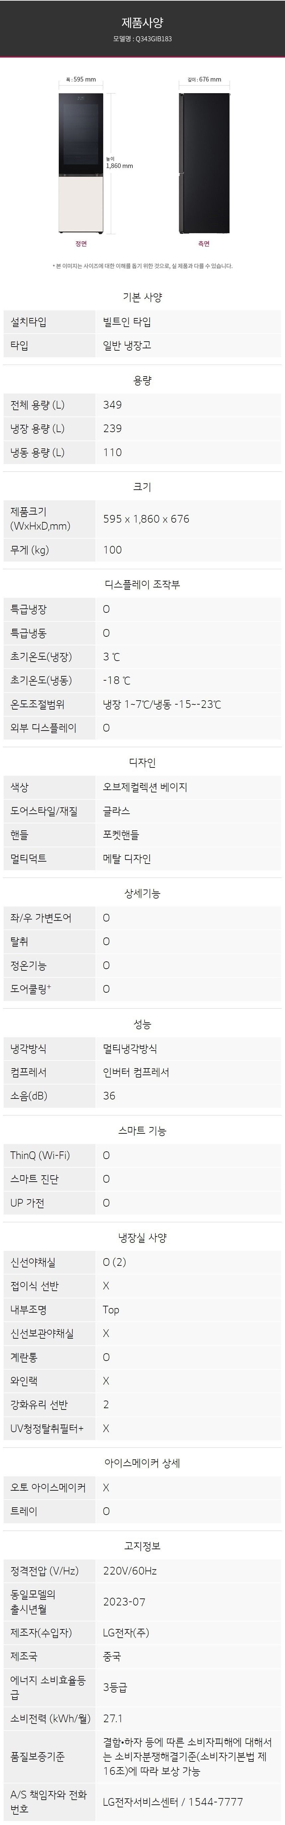Viewport: 285px width, 1825px height.
Task: Click the 온도조절범위 row label
Action: [37, 704]
